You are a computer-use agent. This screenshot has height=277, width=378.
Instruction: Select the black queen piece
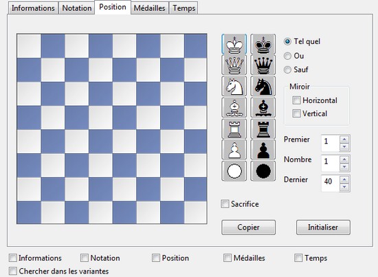tap(263, 65)
